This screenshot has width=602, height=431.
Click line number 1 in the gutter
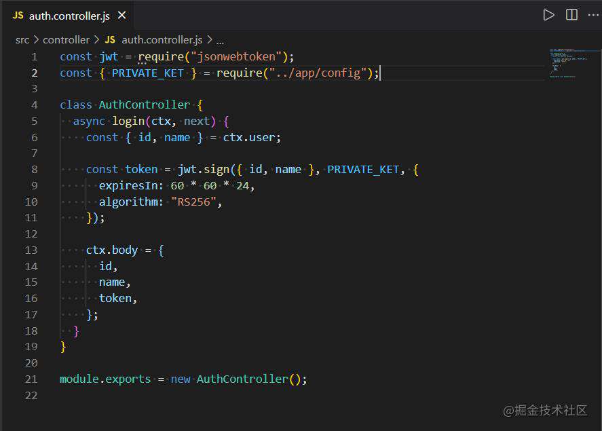(35, 57)
